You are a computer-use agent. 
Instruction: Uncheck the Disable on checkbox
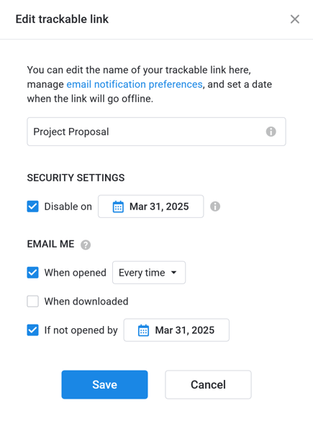pyautogui.click(x=32, y=207)
